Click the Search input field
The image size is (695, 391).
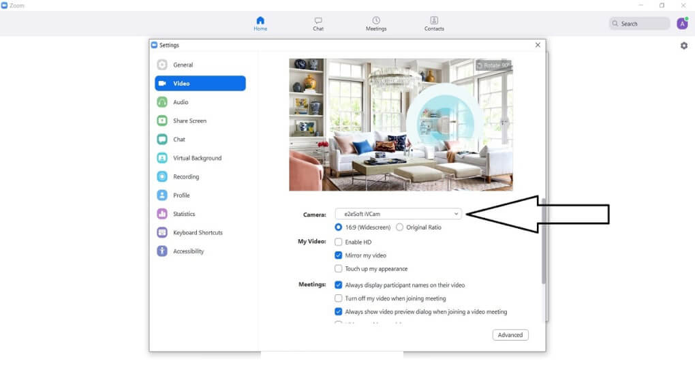click(x=640, y=24)
